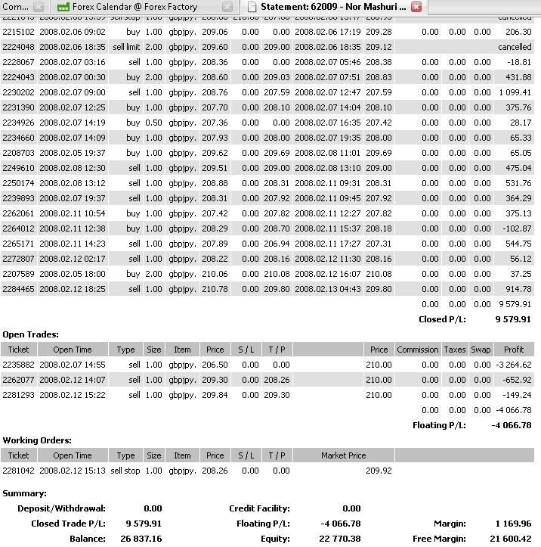Close the Statement: 62009 tab
The width and height of the screenshot is (541, 547).
point(416,7)
